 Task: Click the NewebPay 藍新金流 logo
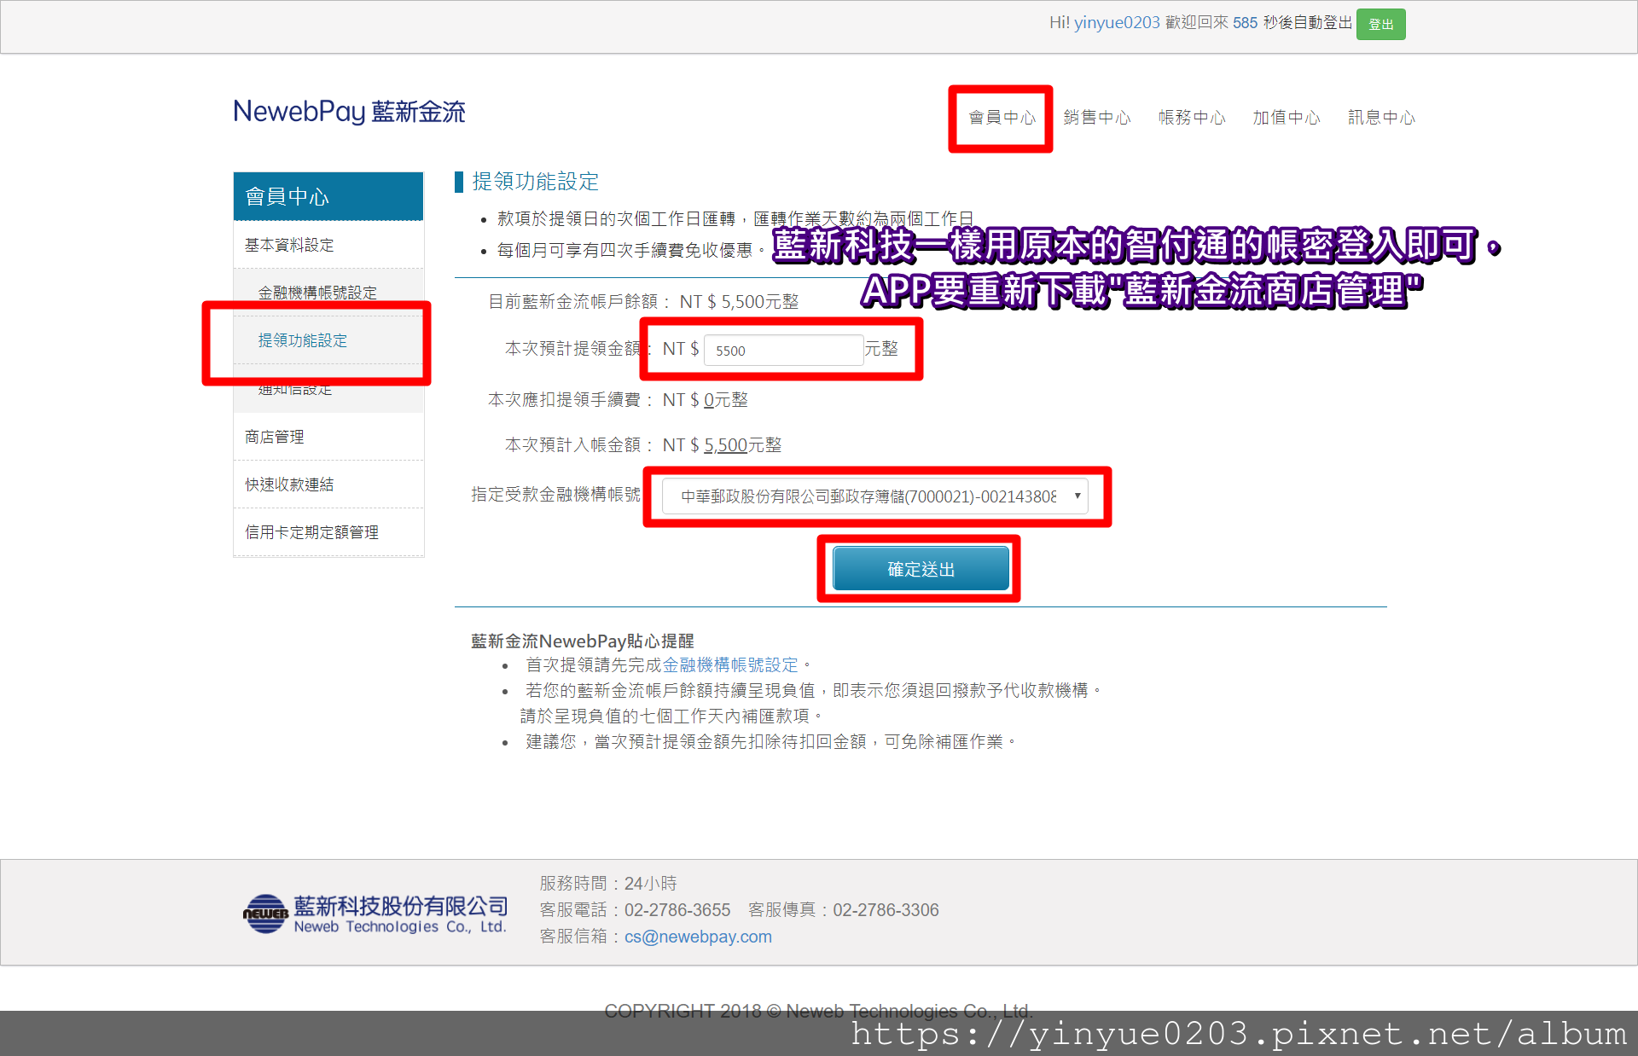pos(349,112)
